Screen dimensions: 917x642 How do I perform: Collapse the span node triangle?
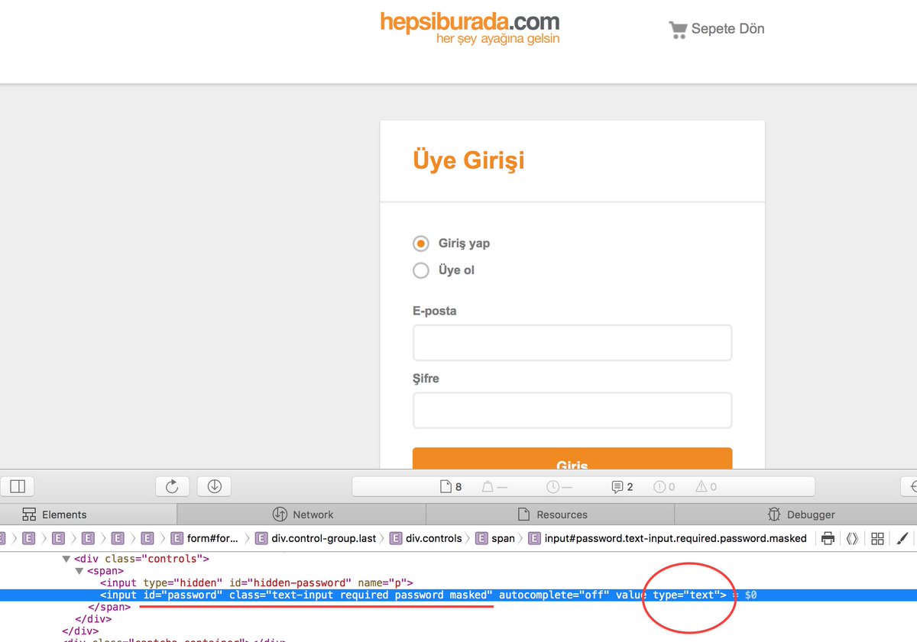(x=79, y=571)
